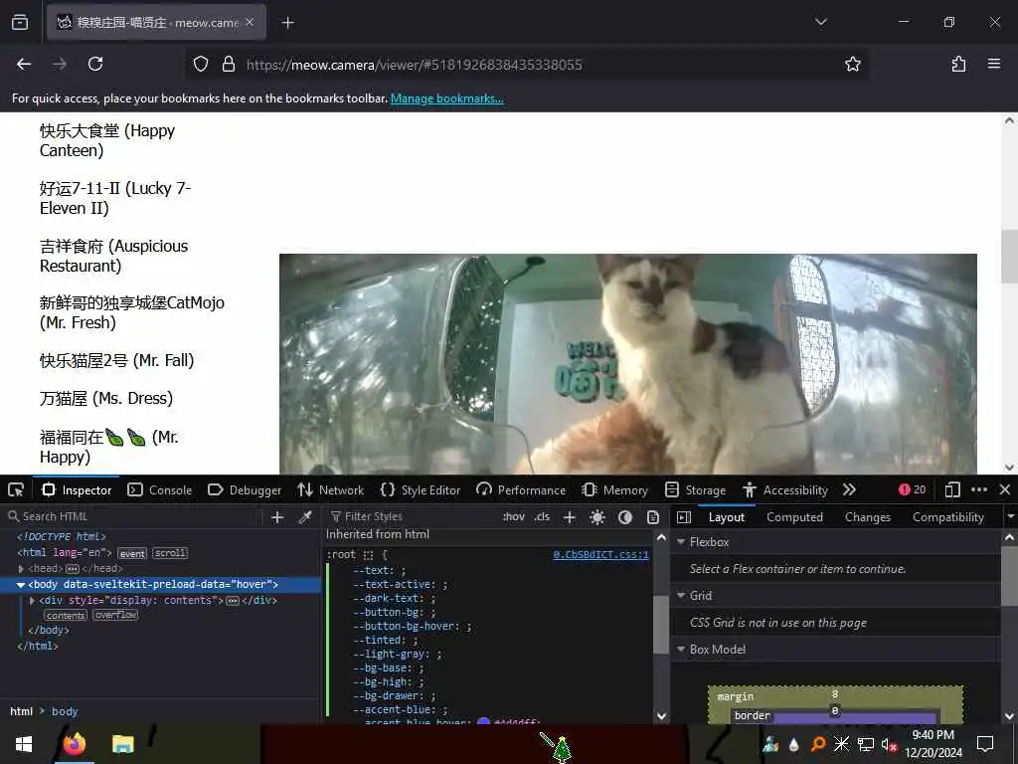Open the Memory tab
The height and width of the screenshot is (764, 1018).
(614, 489)
